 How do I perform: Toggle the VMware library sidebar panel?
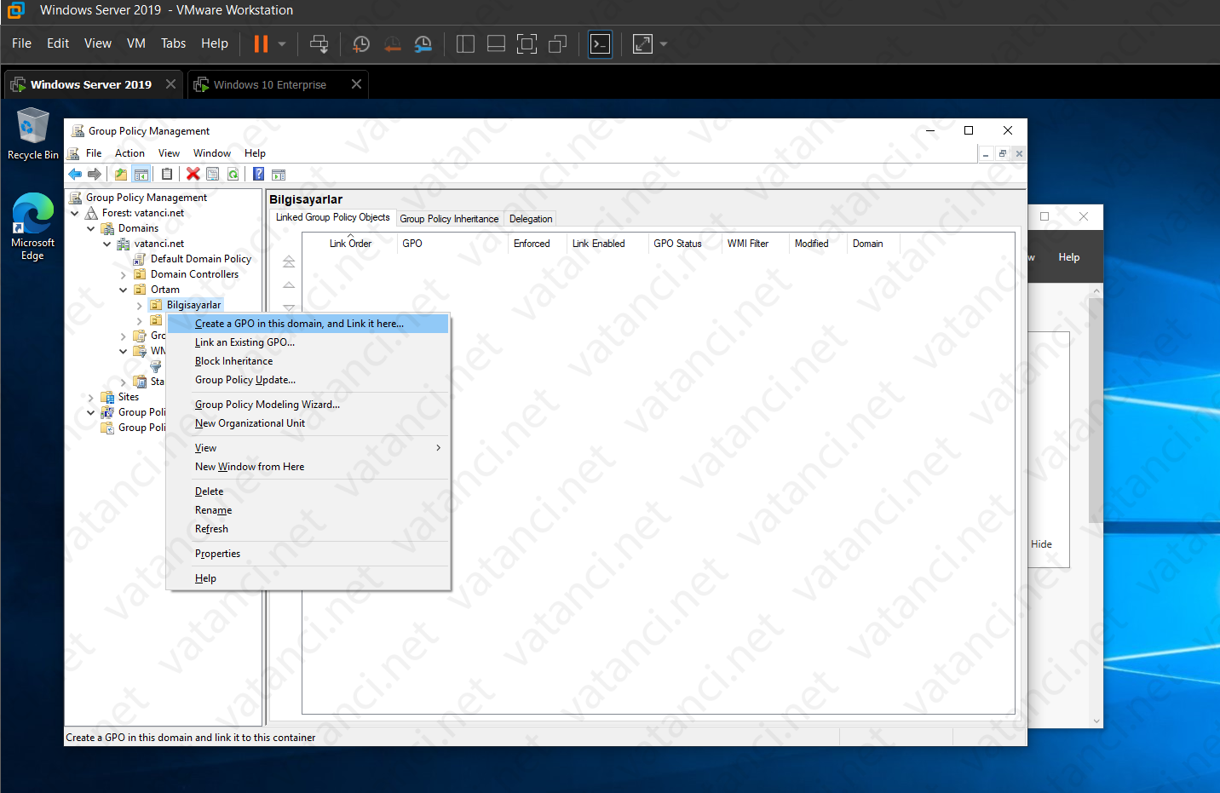[x=465, y=43]
